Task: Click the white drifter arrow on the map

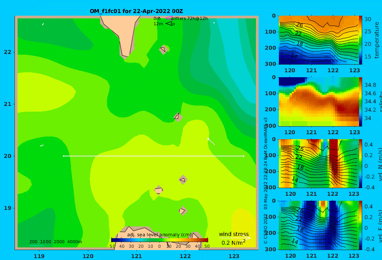Action: point(211,141)
